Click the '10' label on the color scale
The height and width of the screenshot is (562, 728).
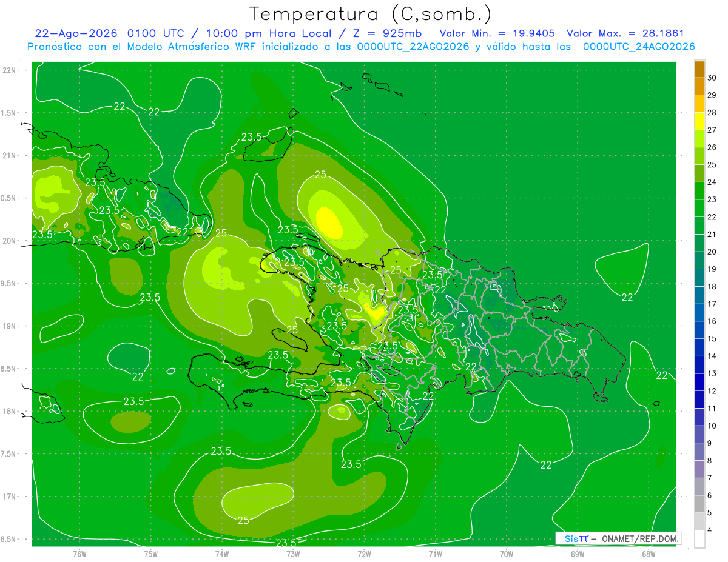click(712, 426)
